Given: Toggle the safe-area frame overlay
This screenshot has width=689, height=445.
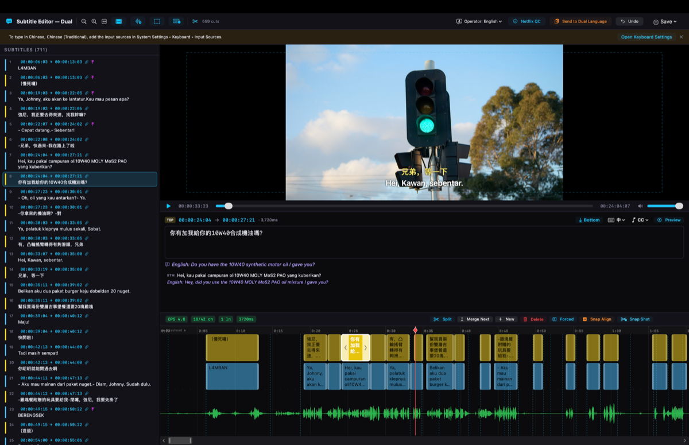Looking at the screenshot, I should pyautogui.click(x=157, y=21).
